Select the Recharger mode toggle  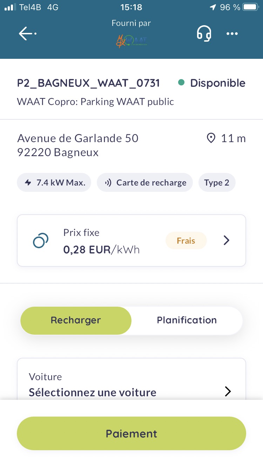(x=76, y=320)
